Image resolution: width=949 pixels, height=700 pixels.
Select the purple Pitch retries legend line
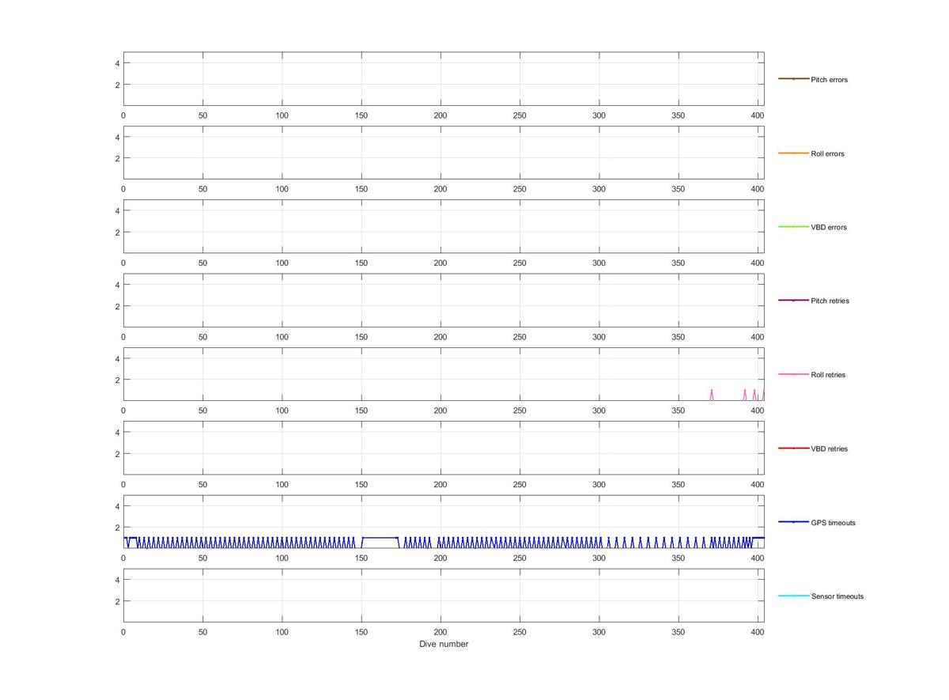[x=793, y=301]
